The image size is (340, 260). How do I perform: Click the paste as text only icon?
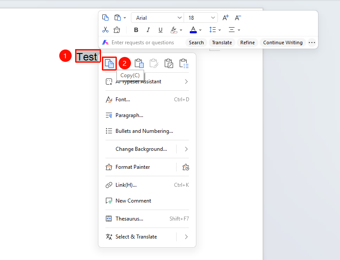point(169,64)
